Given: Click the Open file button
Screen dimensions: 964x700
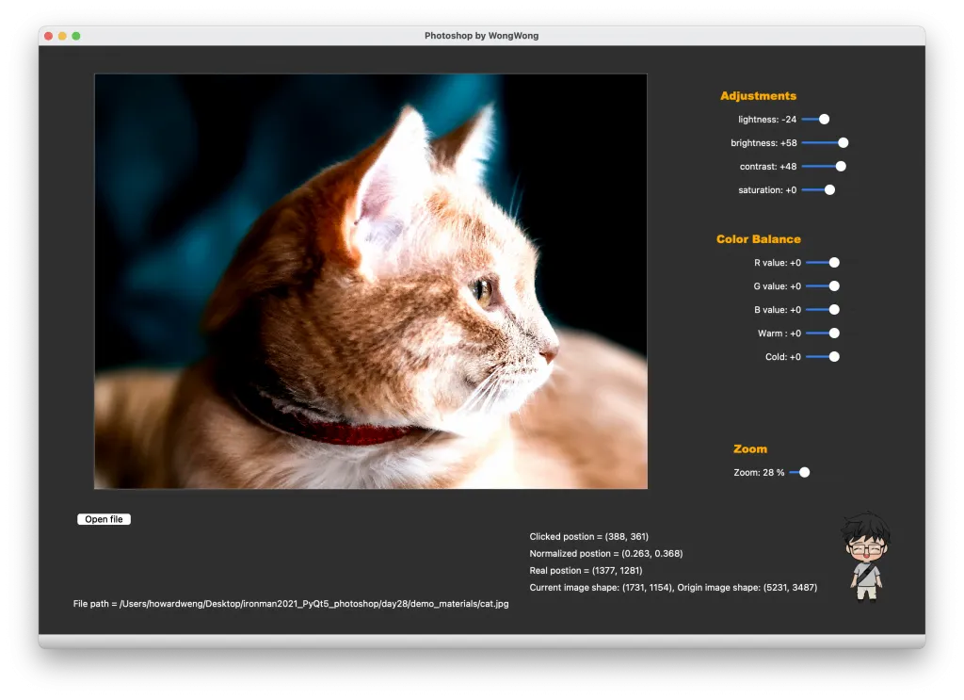Looking at the screenshot, I should (104, 519).
